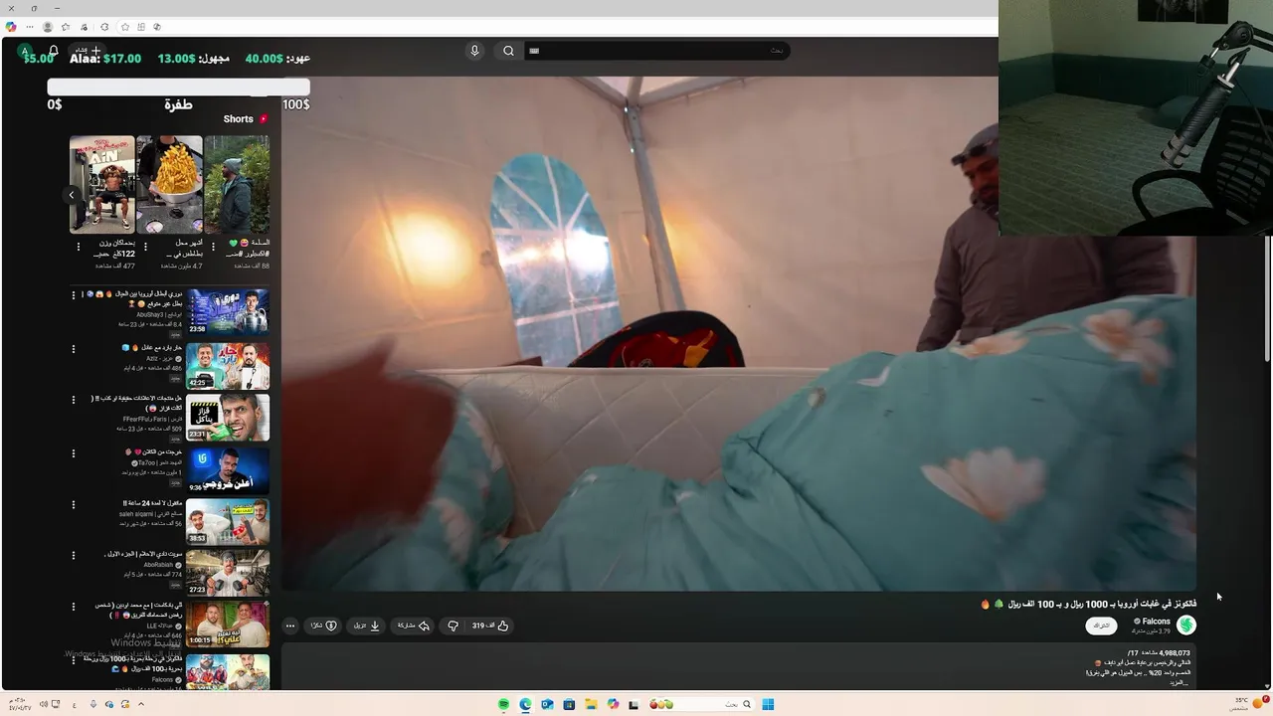
Task: Open the 27:23 AboRabiah video thumbnail
Action: (x=228, y=574)
